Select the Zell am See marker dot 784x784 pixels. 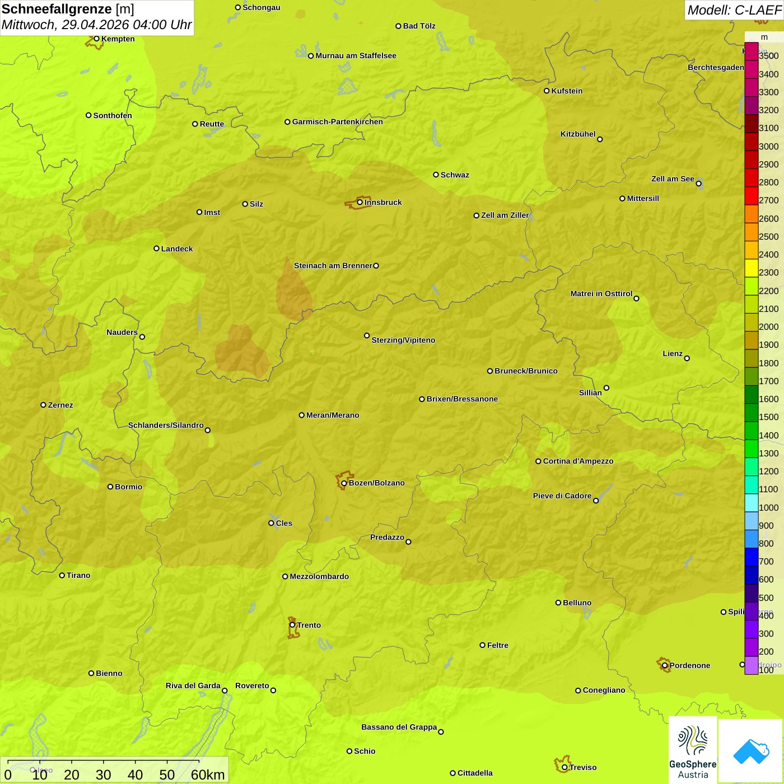pos(698,184)
